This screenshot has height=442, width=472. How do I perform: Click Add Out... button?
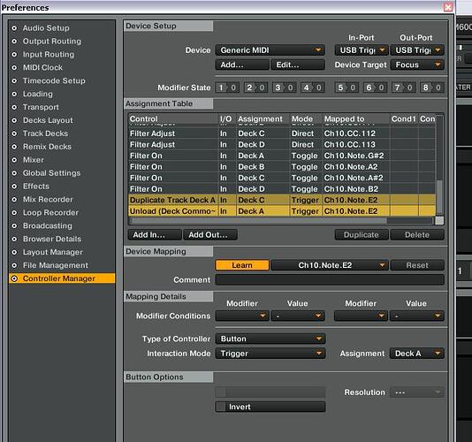(x=210, y=235)
